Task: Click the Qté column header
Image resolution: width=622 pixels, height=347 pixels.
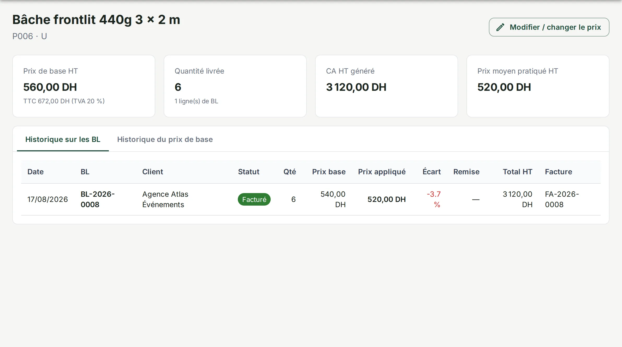Action: coord(289,172)
